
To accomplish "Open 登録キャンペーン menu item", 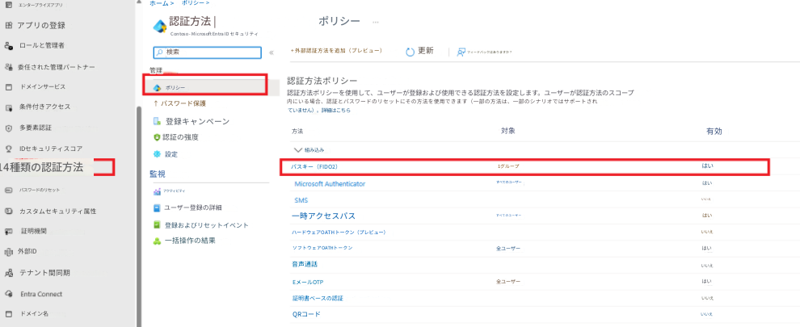I will point(197,121).
